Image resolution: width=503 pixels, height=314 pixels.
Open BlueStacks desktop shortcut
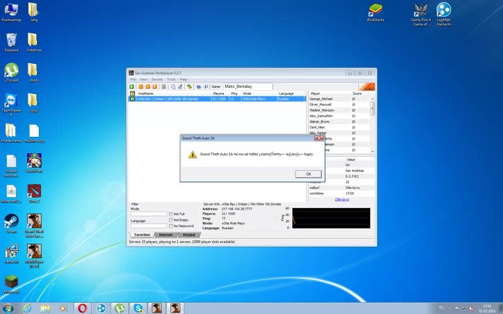[x=375, y=12]
